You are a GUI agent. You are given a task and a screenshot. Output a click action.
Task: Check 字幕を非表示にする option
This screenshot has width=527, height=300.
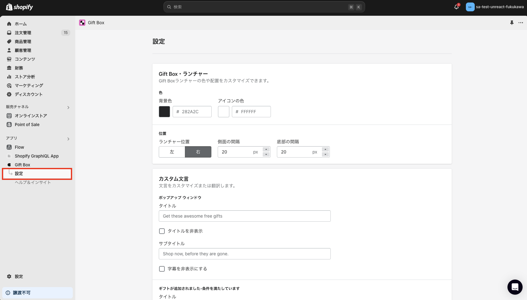[x=162, y=269]
